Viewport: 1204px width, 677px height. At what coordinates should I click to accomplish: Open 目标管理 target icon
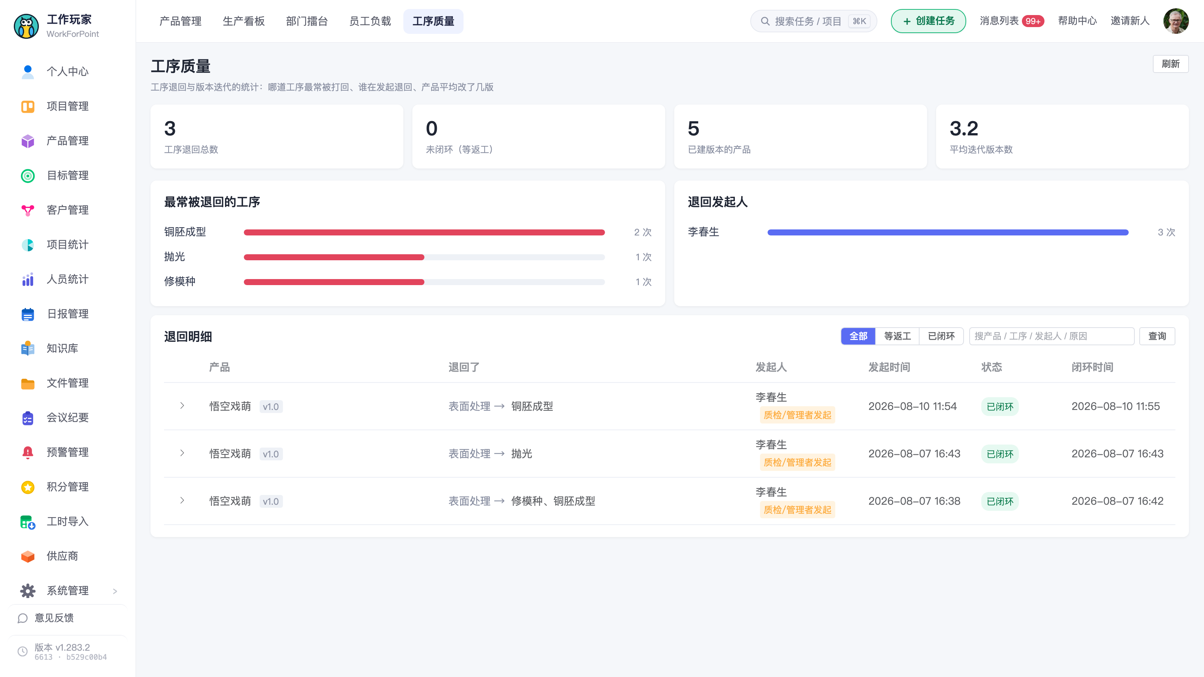[27, 176]
